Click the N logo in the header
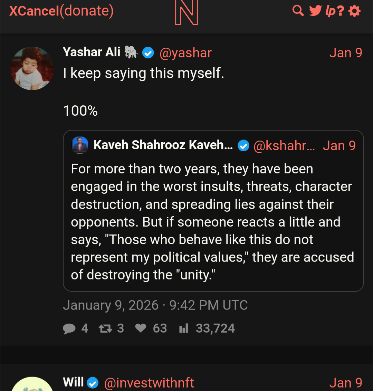This screenshot has height=391, width=373. click(x=186, y=12)
